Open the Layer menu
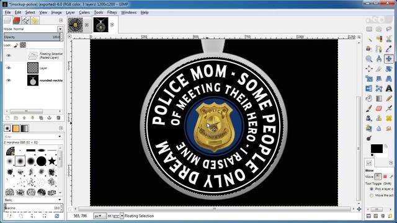Image resolution: width=397 pixels, height=223 pixels. [70, 12]
